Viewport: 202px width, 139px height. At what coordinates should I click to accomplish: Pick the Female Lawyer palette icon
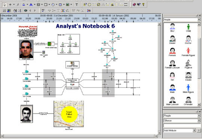click(172, 64)
